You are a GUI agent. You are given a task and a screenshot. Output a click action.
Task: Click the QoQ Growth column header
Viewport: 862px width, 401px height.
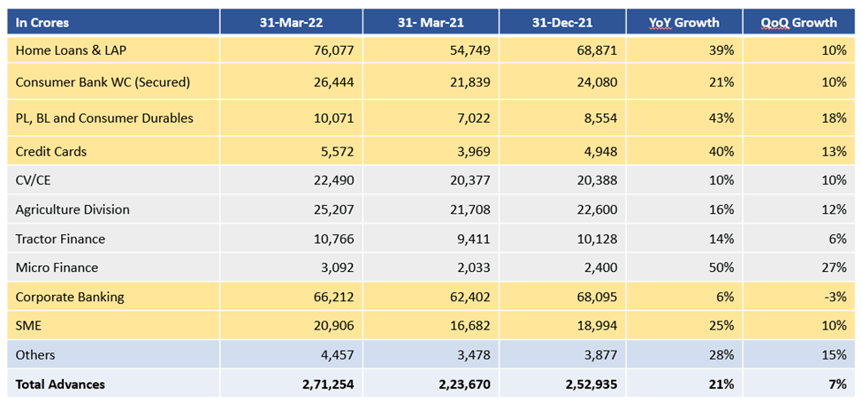[797, 22]
